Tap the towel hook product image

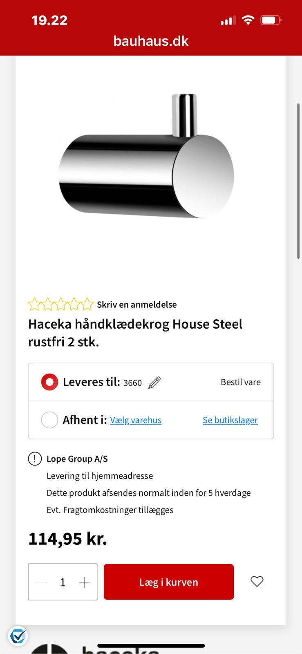click(x=146, y=163)
